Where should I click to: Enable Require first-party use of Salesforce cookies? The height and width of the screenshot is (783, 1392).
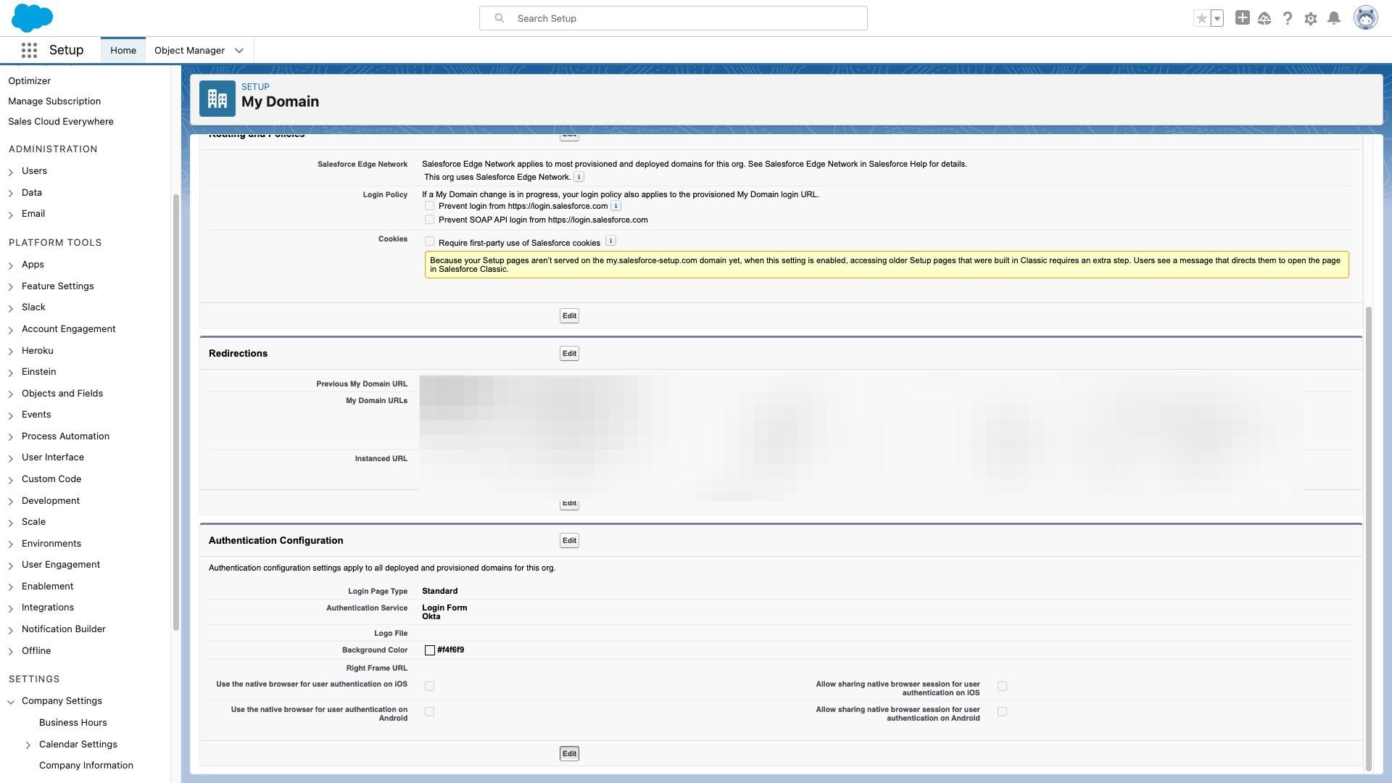(429, 241)
